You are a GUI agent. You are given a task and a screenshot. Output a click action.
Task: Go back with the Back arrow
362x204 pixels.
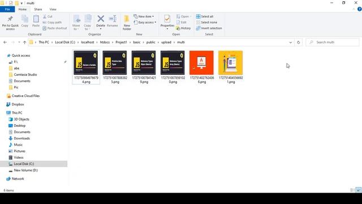[x=5, y=42]
